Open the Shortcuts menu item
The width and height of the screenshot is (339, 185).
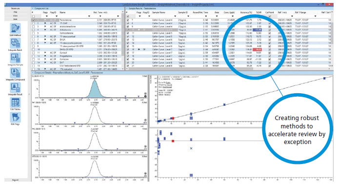coord(15,8)
